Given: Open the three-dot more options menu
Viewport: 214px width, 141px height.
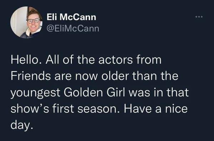Looking at the screenshot, I should pyautogui.click(x=199, y=17).
